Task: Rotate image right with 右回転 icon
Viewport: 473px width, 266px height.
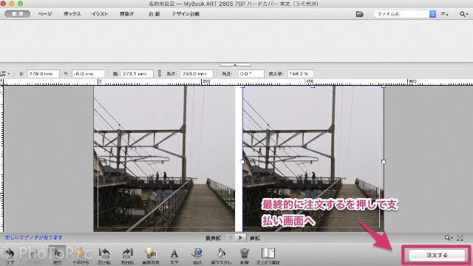Action: click(127, 253)
